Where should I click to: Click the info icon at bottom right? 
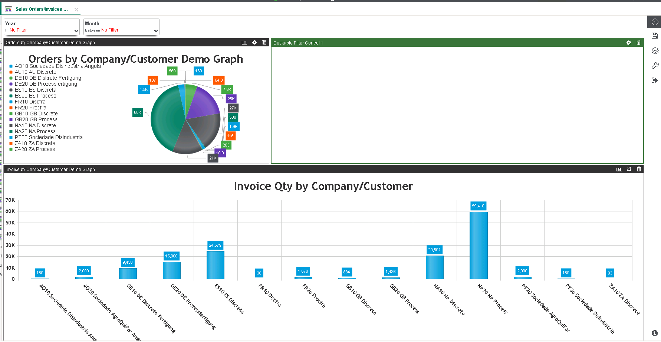pyautogui.click(x=655, y=333)
